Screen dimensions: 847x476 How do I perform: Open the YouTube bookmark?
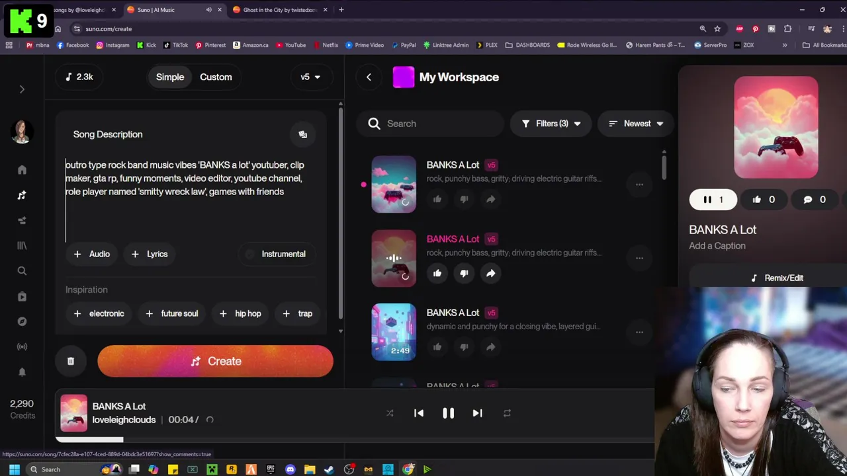pyautogui.click(x=291, y=45)
